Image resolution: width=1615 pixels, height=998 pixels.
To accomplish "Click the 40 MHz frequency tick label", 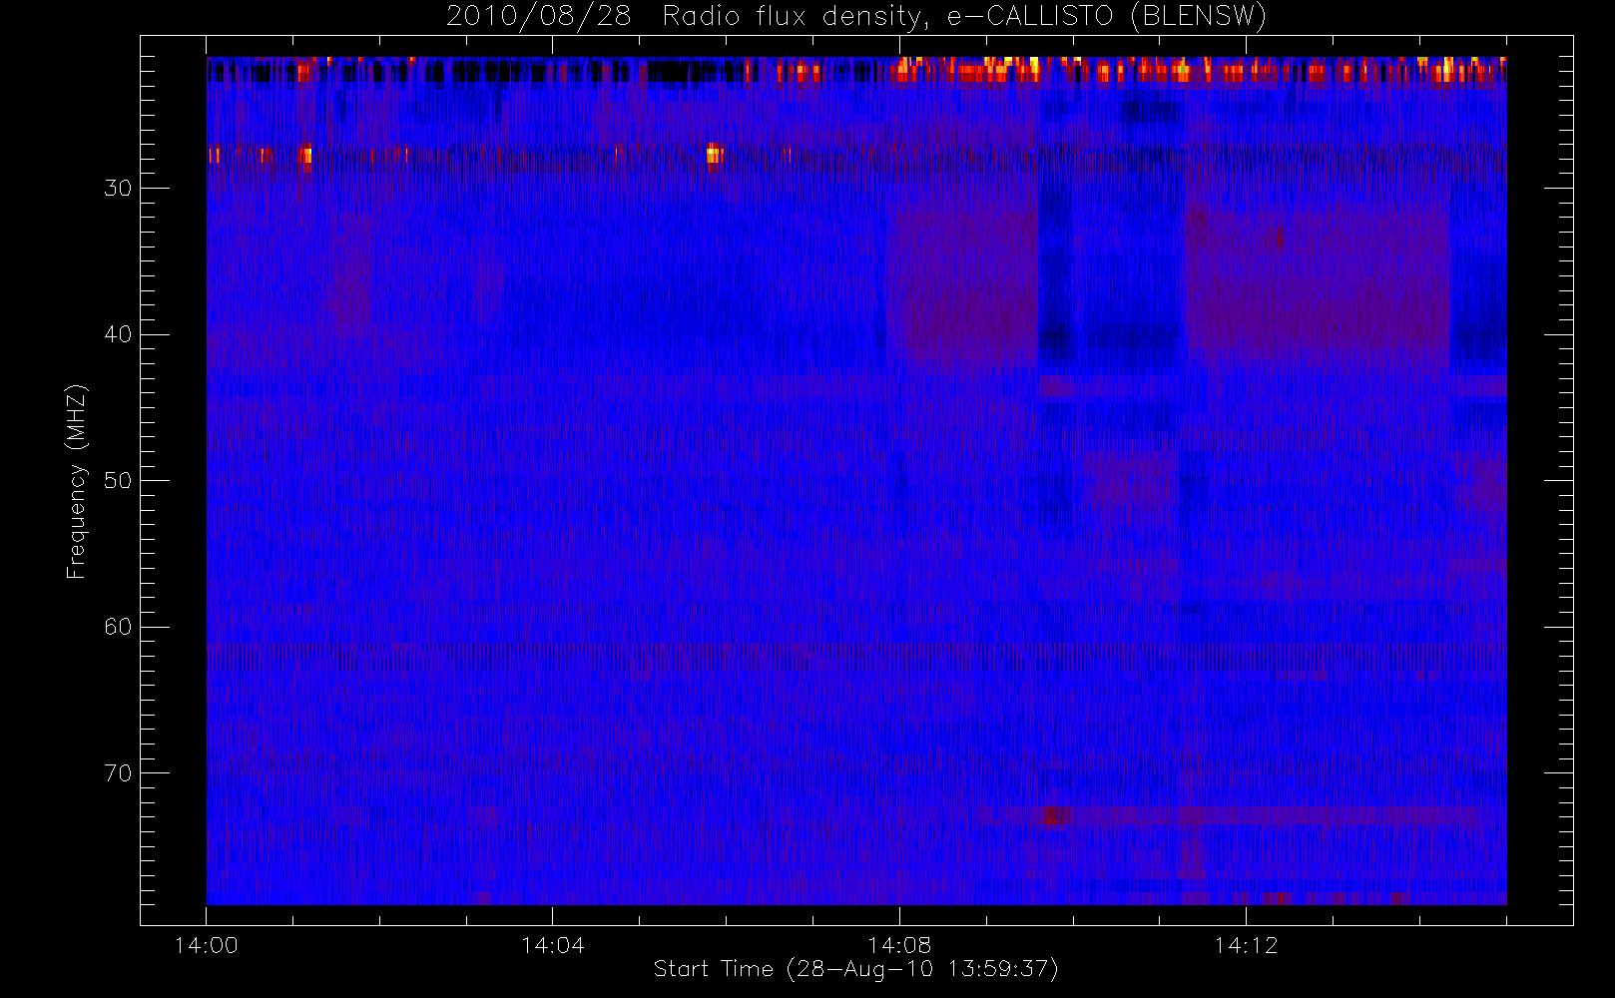I will pyautogui.click(x=118, y=334).
